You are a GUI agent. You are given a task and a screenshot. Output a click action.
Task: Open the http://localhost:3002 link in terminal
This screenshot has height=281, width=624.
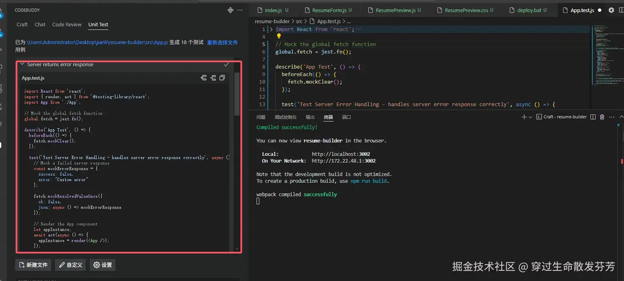(341, 154)
